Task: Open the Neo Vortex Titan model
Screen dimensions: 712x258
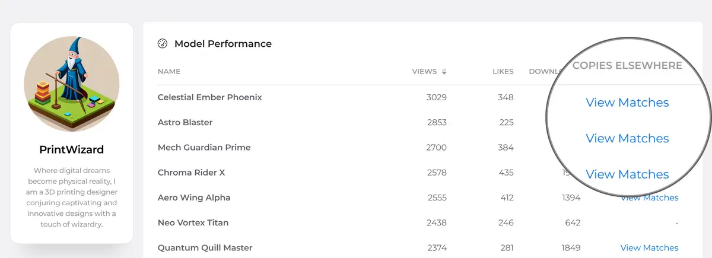Action: click(193, 222)
